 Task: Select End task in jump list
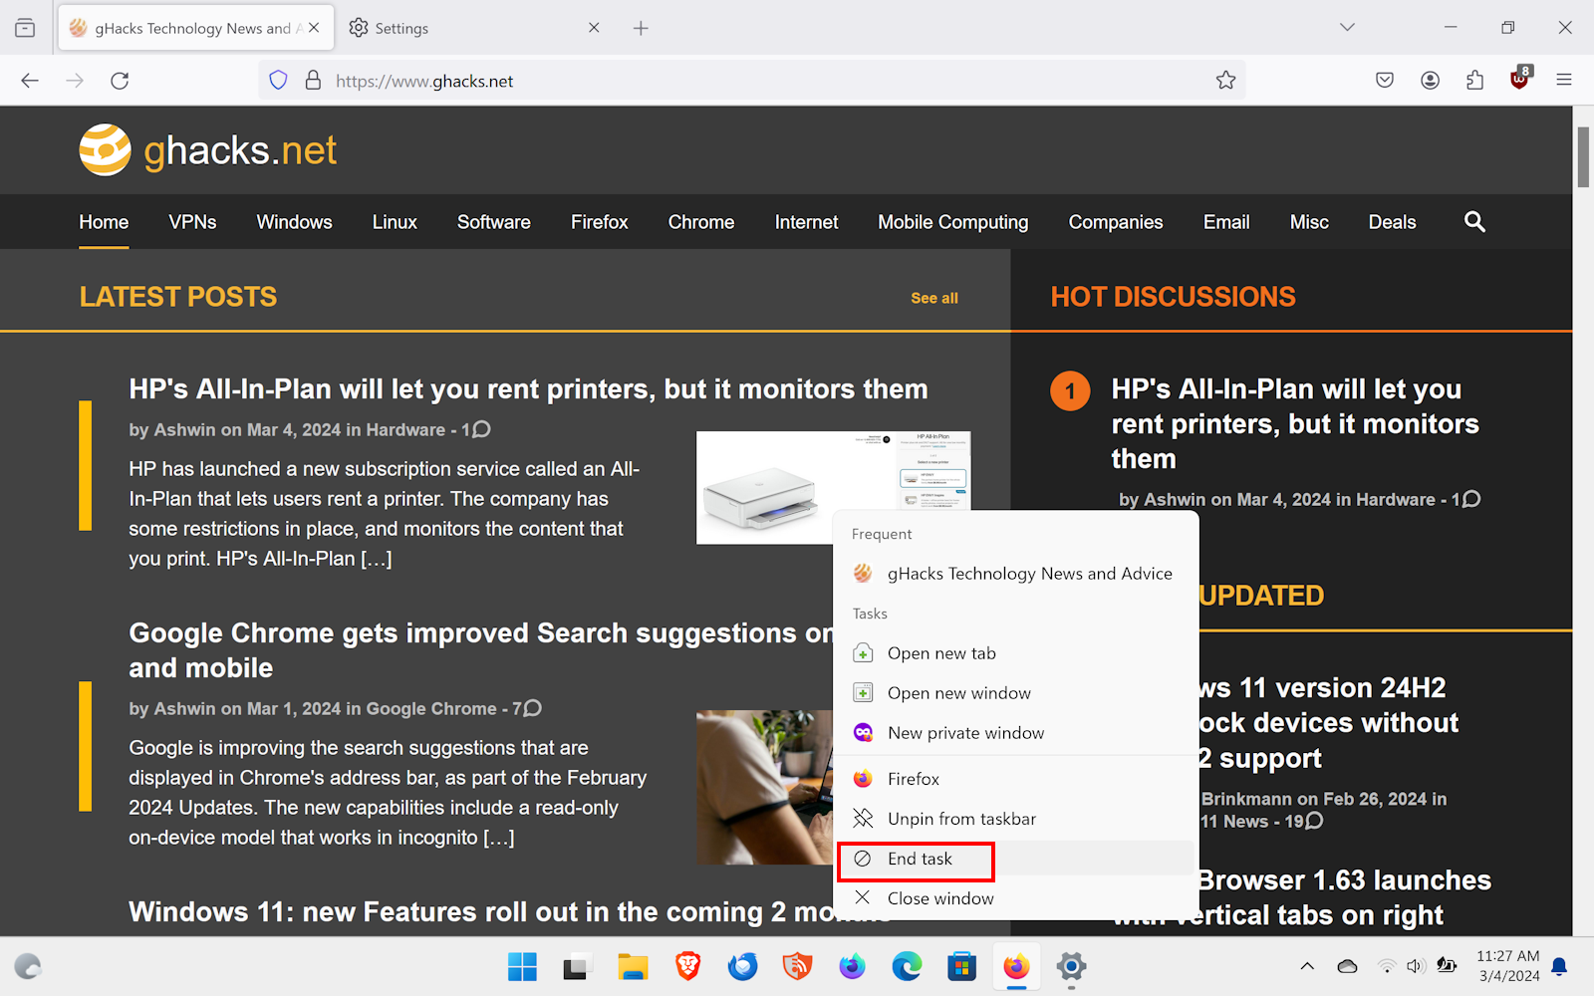point(1016,859)
